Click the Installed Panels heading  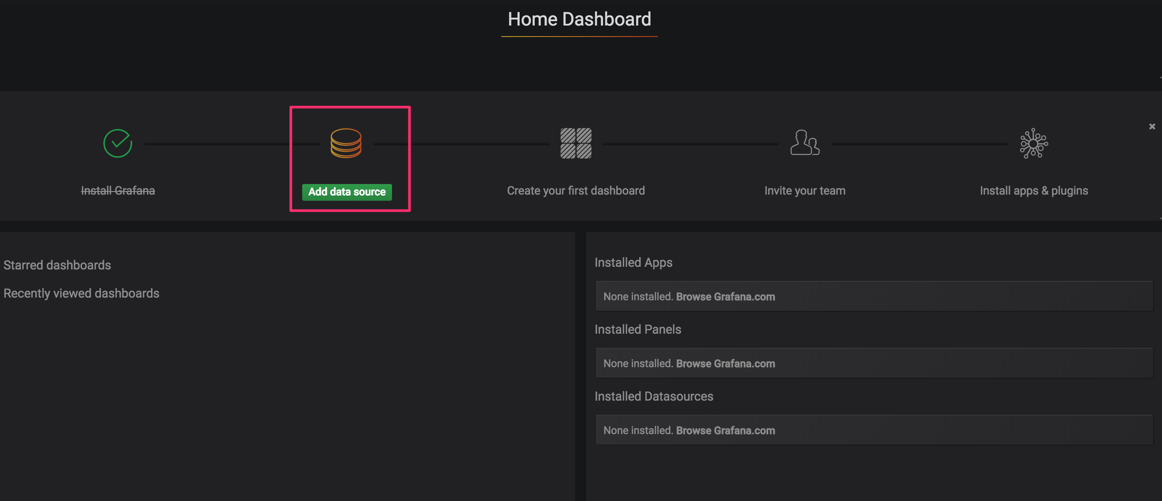(638, 330)
